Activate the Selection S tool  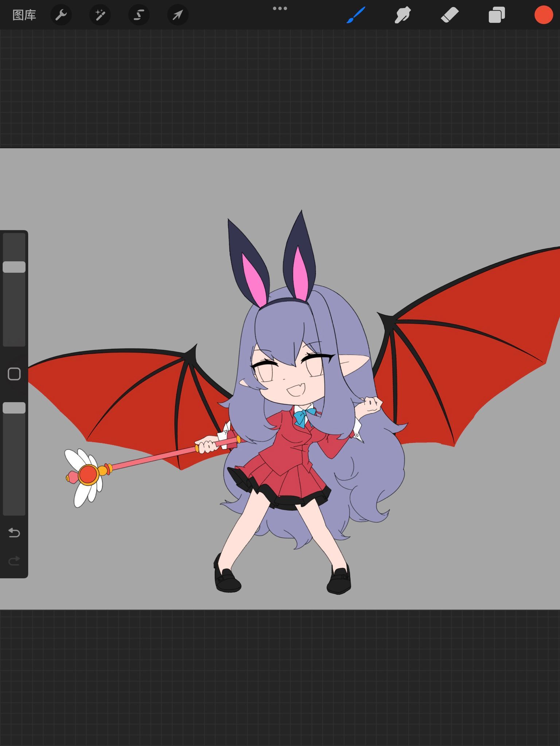(x=139, y=15)
